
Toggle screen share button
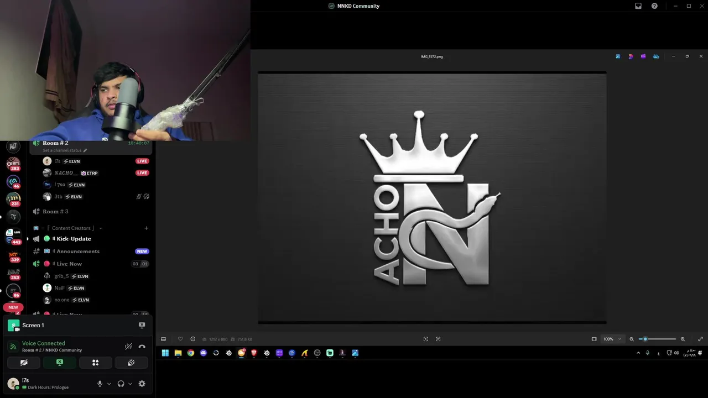(x=60, y=363)
